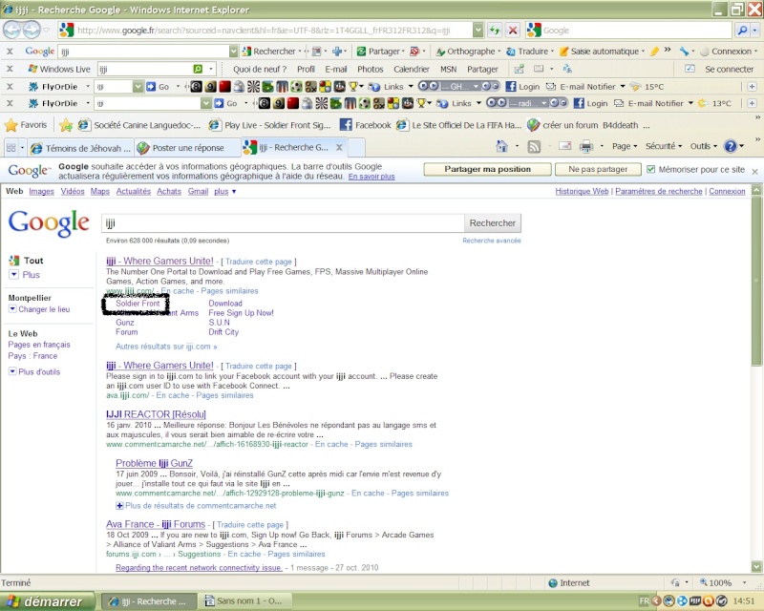Open the Sécurité dropdown menu

click(x=664, y=146)
